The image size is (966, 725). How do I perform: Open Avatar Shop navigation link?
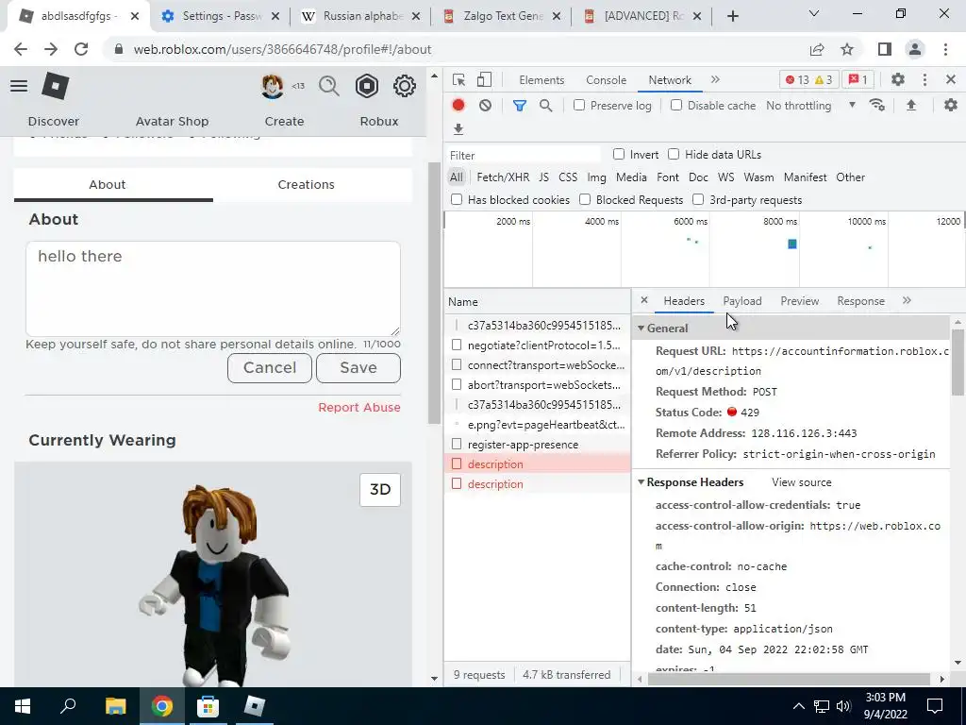(172, 122)
